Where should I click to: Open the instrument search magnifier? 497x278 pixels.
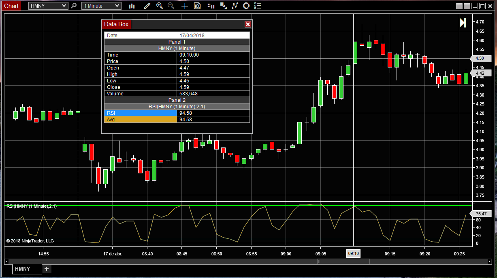(73, 6)
